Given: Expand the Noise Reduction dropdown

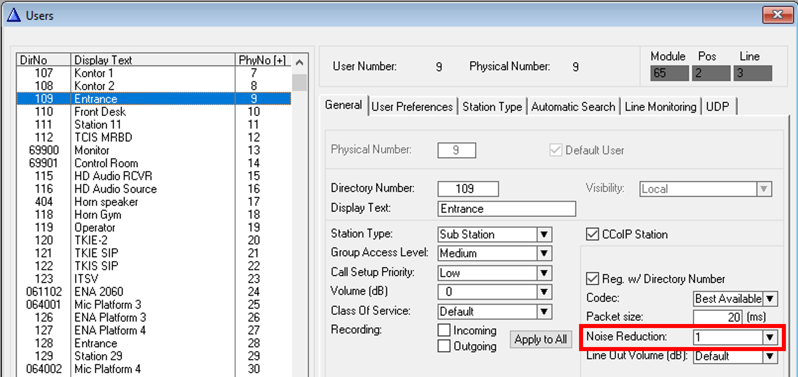Looking at the screenshot, I should [769, 337].
